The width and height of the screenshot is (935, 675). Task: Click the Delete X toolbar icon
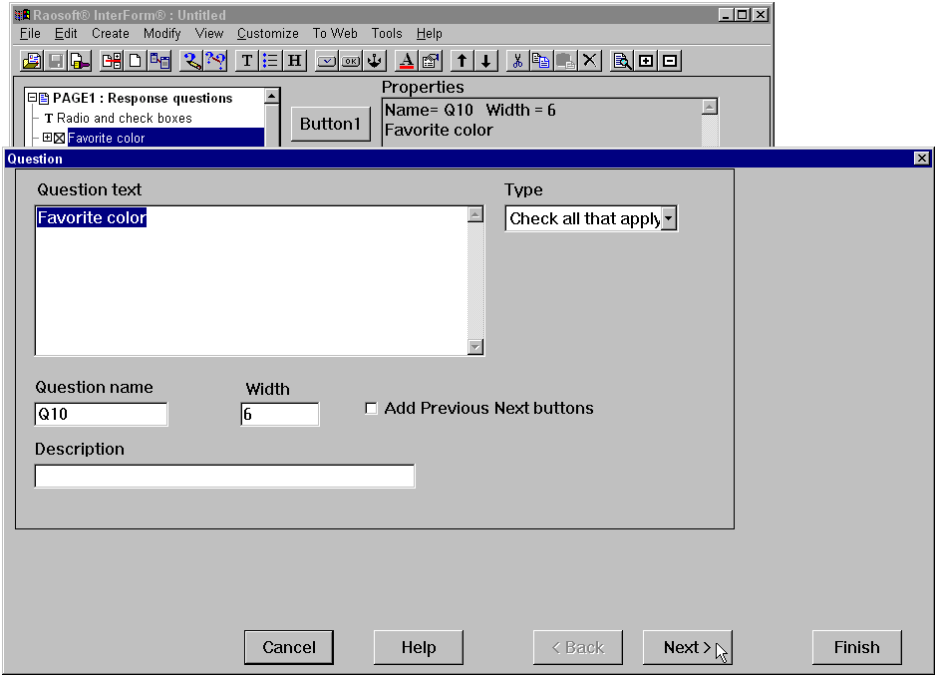point(590,61)
